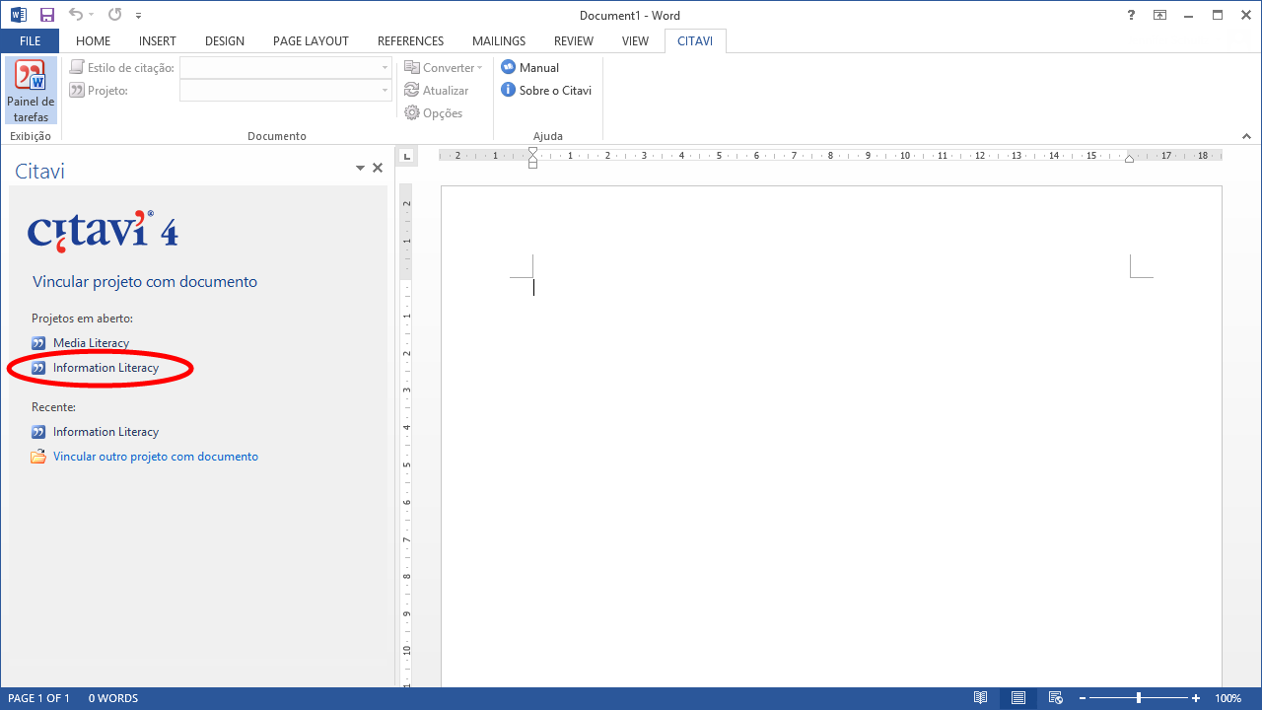Image resolution: width=1262 pixels, height=710 pixels.
Task: Switch to the HOME tab
Action: tap(93, 41)
